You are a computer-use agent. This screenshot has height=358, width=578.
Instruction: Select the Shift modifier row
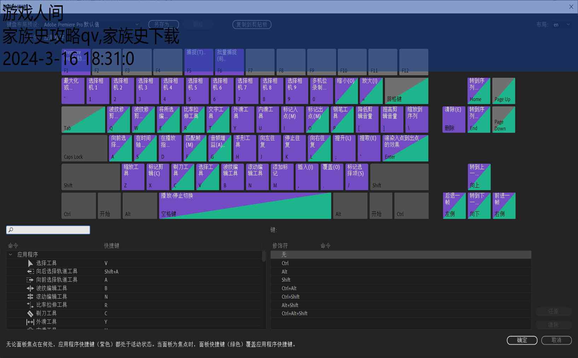tap(401, 280)
